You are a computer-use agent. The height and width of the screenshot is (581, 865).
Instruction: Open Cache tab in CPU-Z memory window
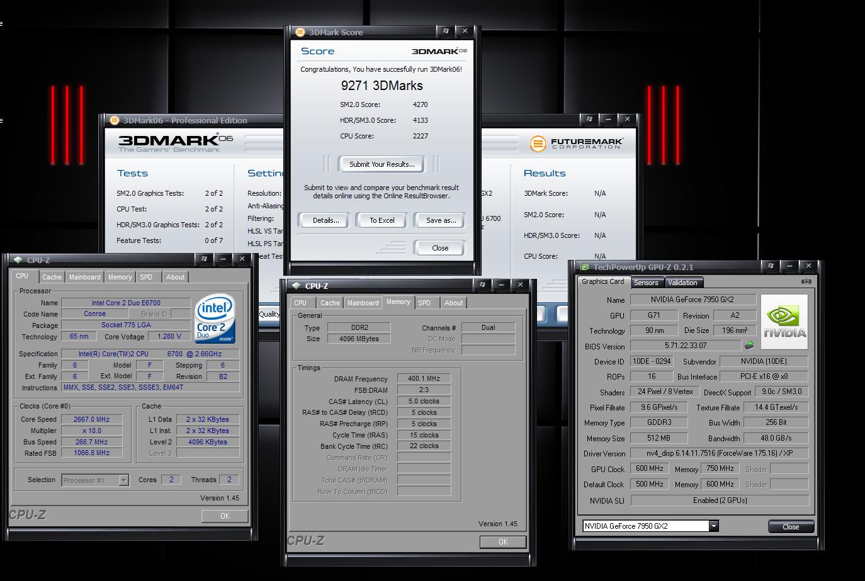click(x=330, y=303)
